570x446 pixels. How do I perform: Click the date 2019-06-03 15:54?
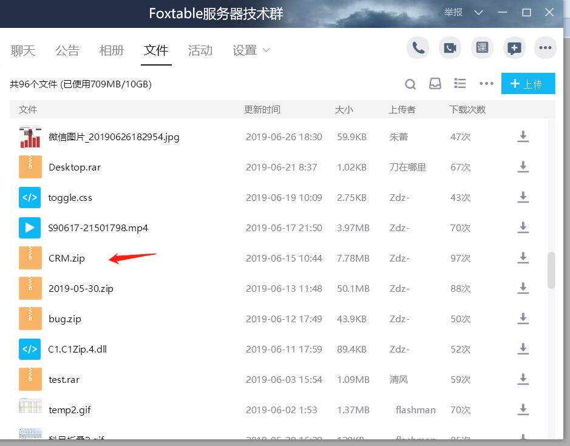coord(284,379)
